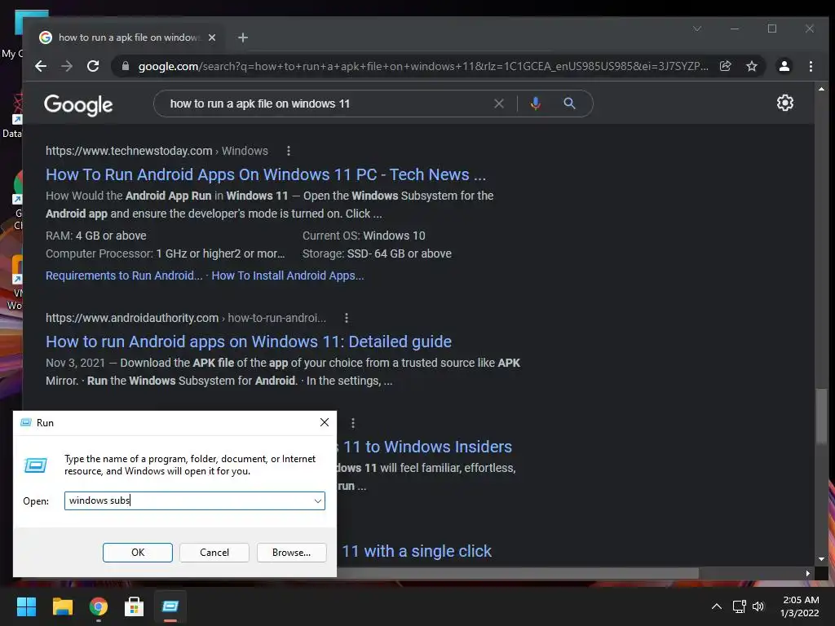Open File Explorer from the taskbar
This screenshot has height=626, width=835.
[x=62, y=606]
